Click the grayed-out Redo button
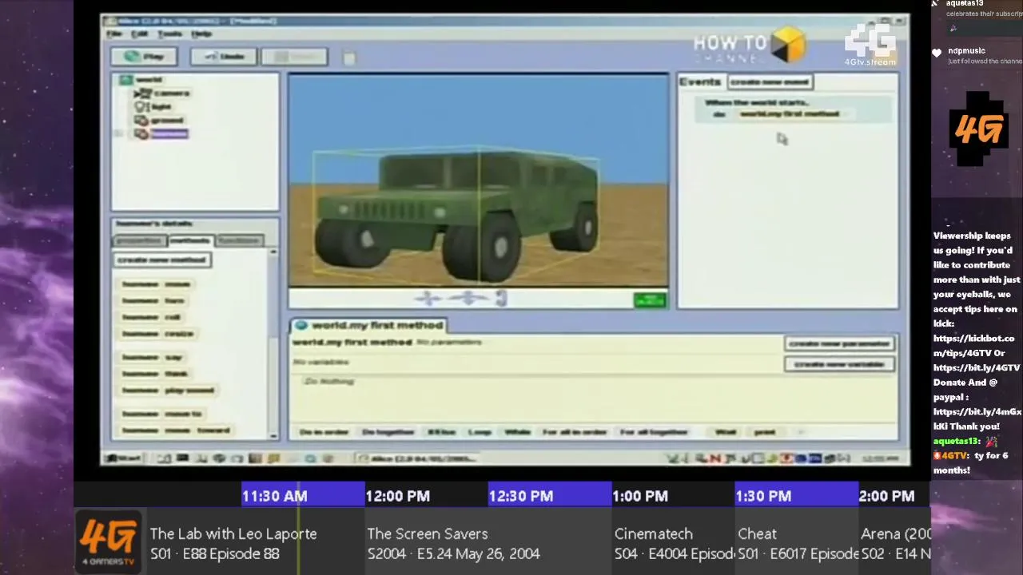Viewport: 1023px width, 575px height. coord(295,57)
